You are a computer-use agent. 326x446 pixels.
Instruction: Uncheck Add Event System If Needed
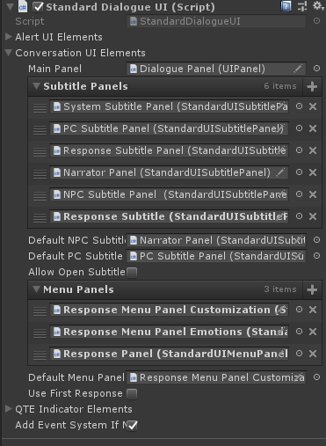pos(132,425)
